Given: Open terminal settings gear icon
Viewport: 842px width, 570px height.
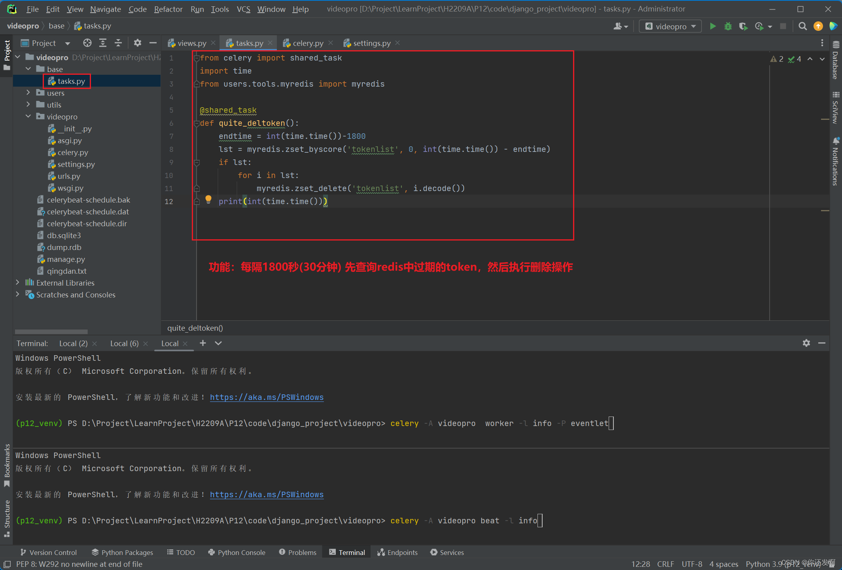Looking at the screenshot, I should click(806, 343).
